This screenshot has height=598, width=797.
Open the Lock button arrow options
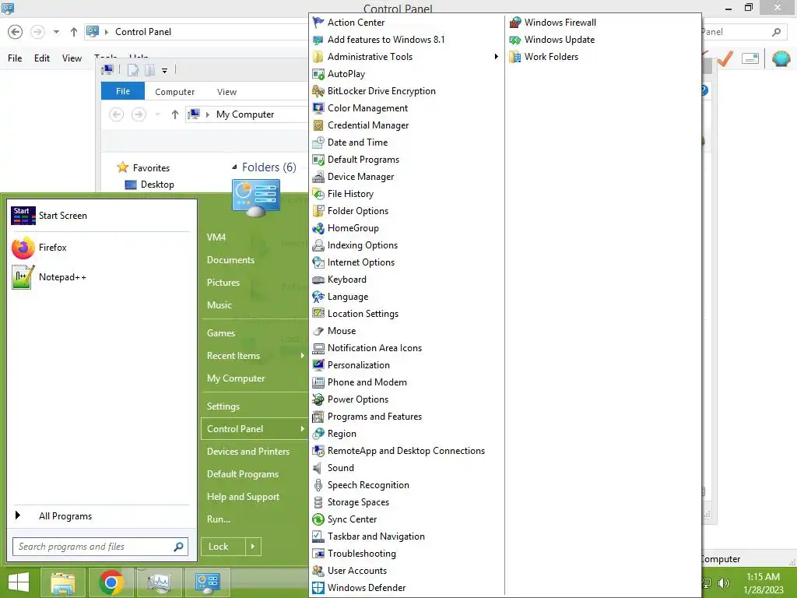pos(253,547)
